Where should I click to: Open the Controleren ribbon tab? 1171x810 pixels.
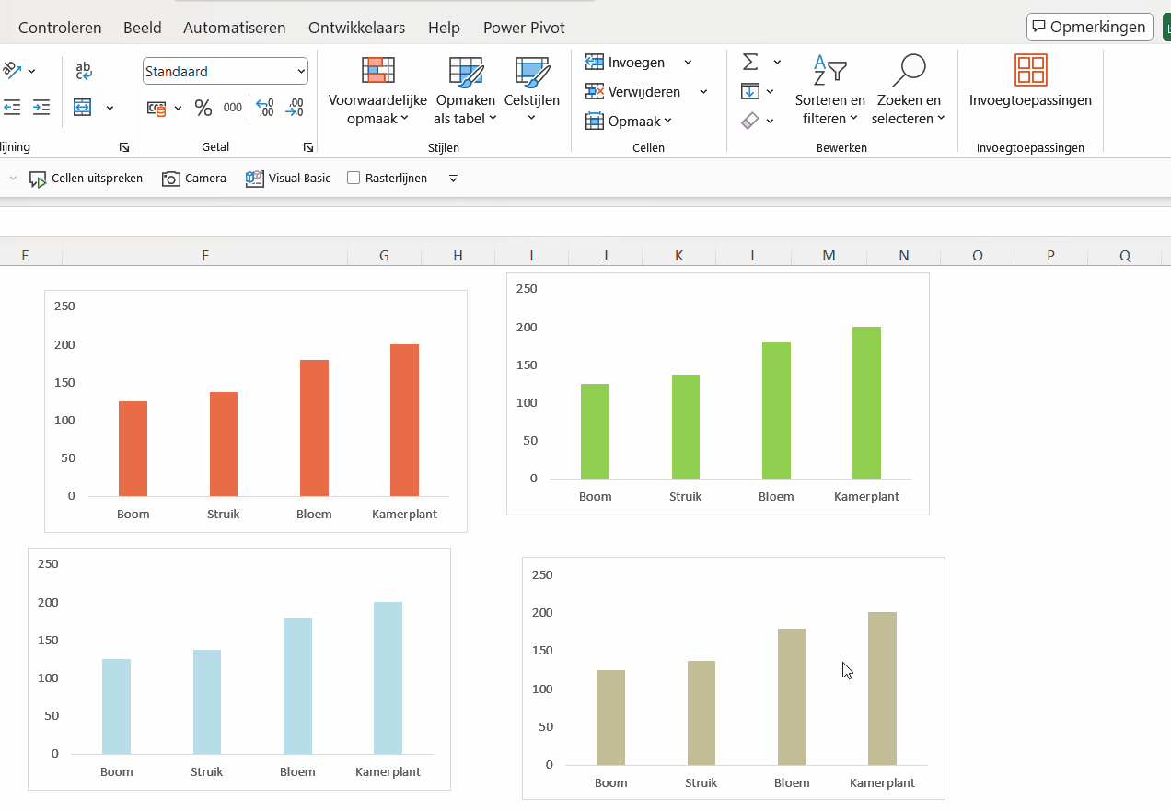coord(60,28)
